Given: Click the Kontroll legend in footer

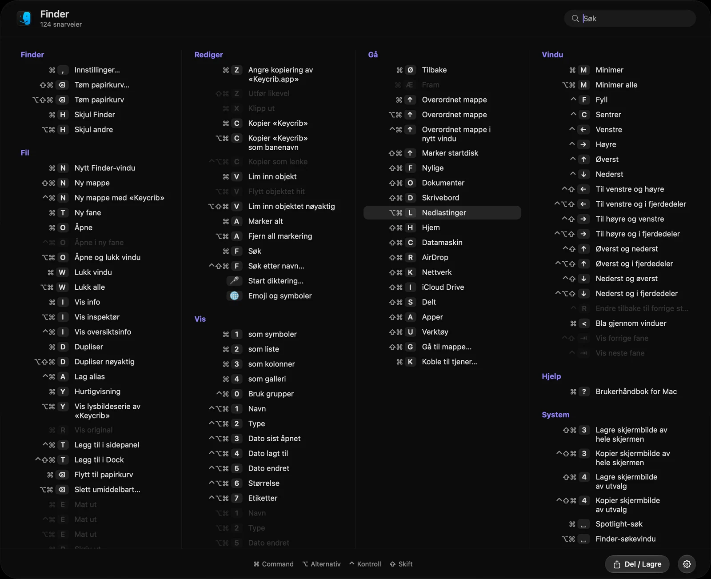Looking at the screenshot, I should coord(365,564).
